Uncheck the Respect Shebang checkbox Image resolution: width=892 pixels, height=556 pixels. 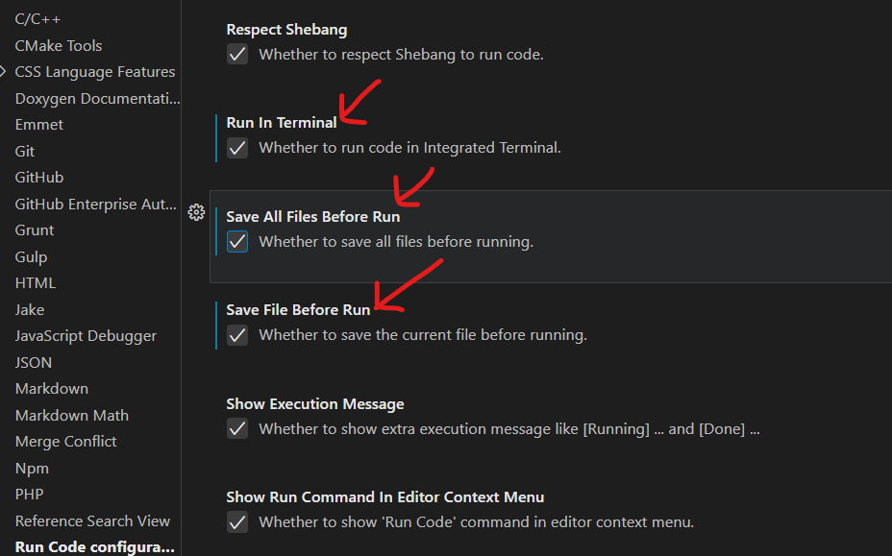click(237, 55)
